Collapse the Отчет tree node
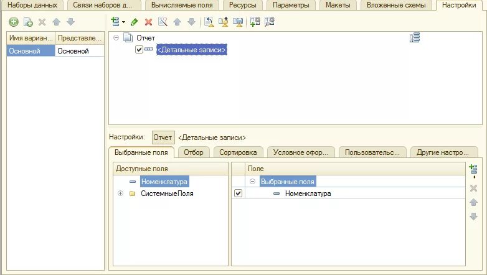This screenshot has height=275, width=487. pos(116,37)
